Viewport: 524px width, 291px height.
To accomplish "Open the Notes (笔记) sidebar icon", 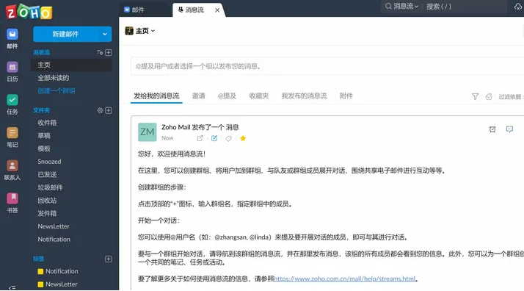I will [x=12, y=137].
